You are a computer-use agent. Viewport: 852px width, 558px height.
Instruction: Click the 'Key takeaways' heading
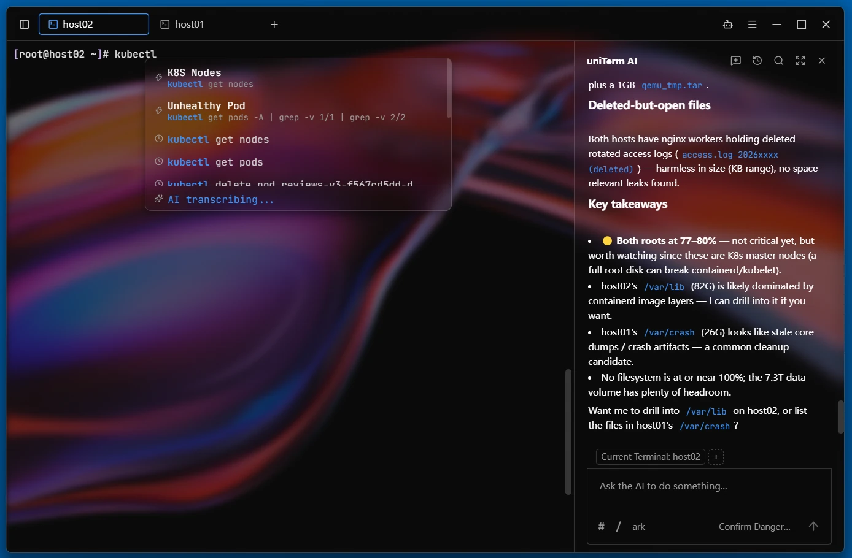[x=627, y=204]
